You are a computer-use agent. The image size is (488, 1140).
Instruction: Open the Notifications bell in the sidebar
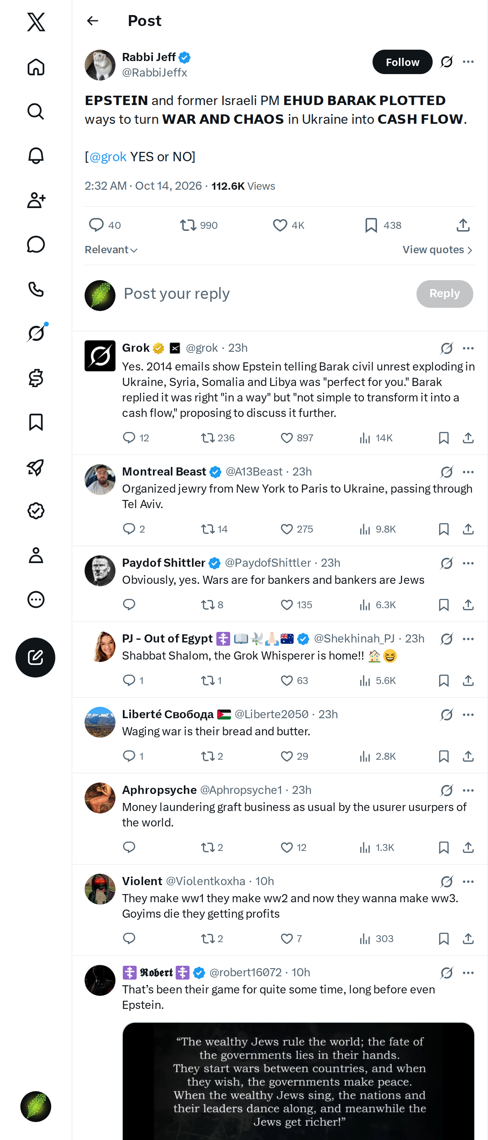(x=36, y=156)
